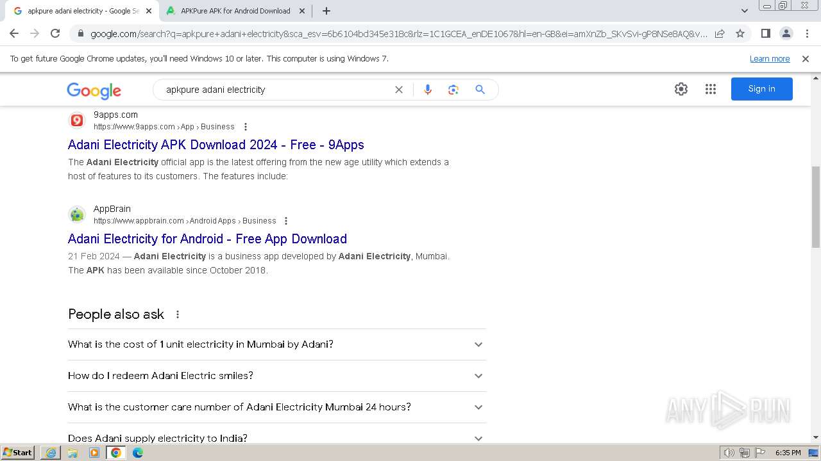Click the 'AppBrain' site name text
Image resolution: width=821 pixels, height=461 pixels.
[x=112, y=209]
